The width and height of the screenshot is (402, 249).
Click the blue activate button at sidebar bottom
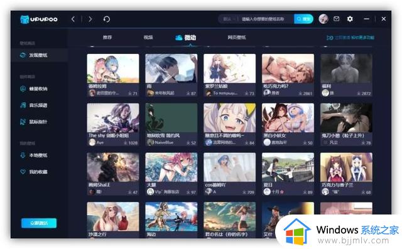coord(39,223)
